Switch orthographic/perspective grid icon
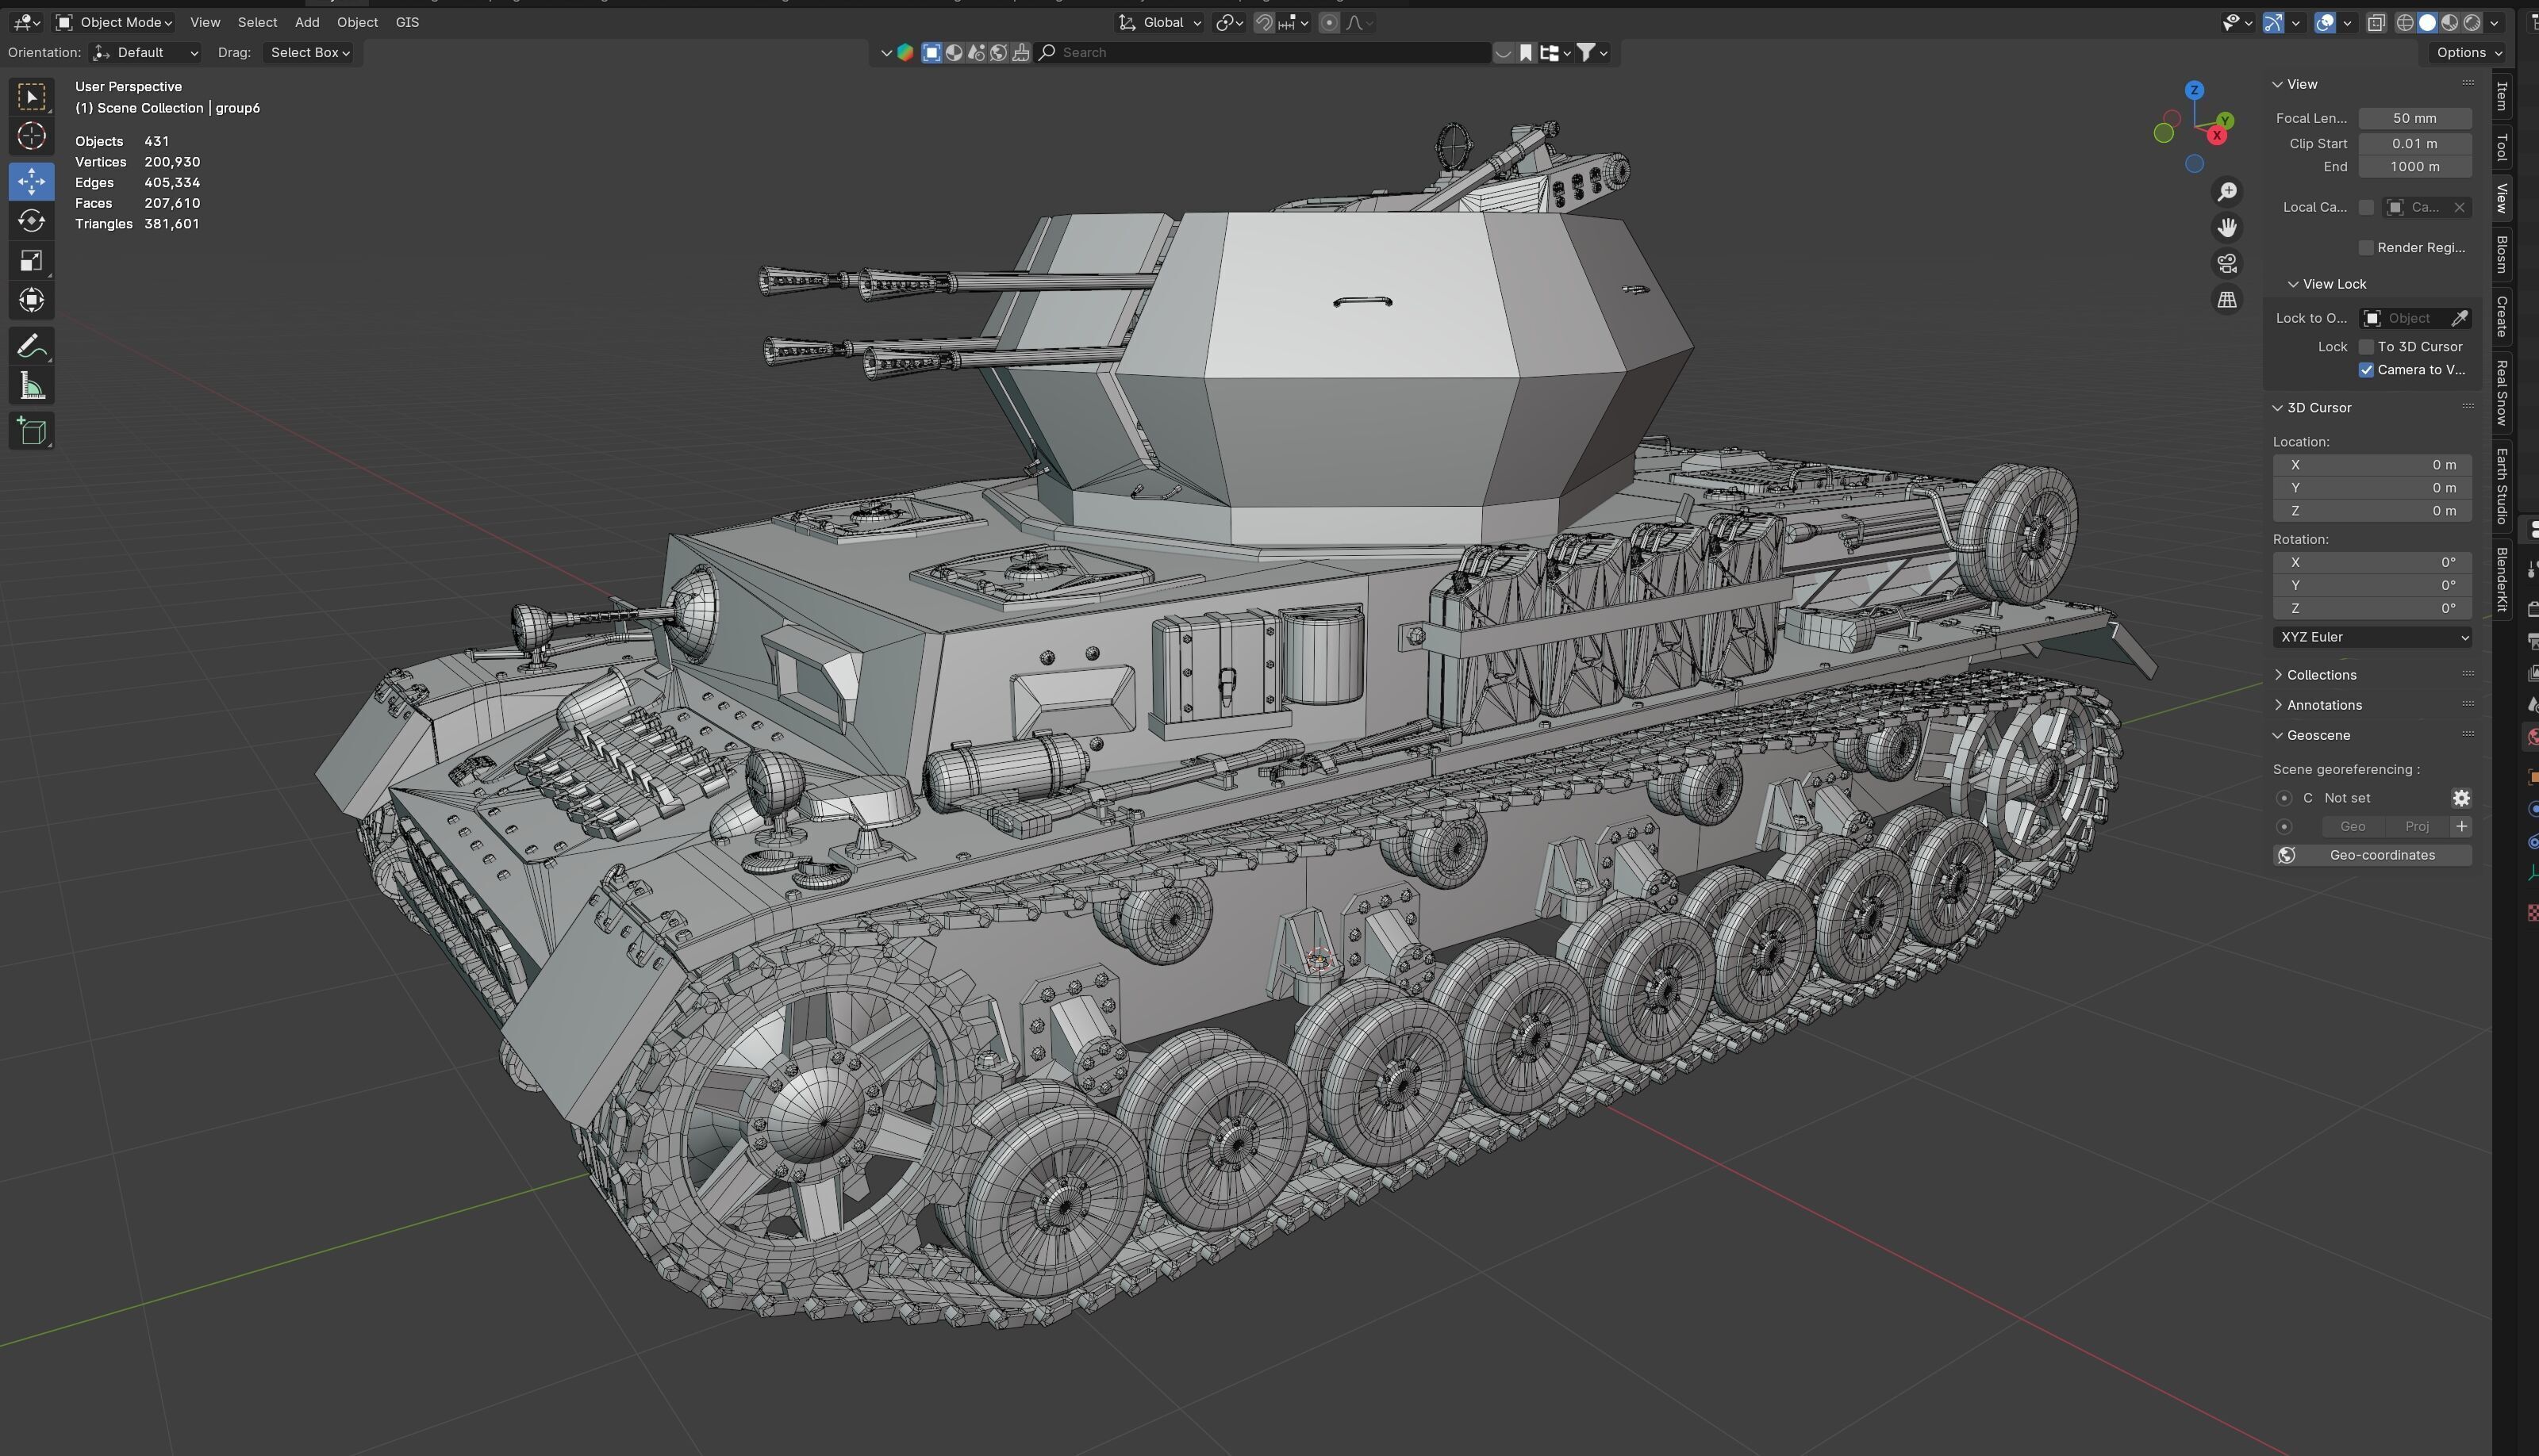The height and width of the screenshot is (1456, 2539). pos(2227,300)
